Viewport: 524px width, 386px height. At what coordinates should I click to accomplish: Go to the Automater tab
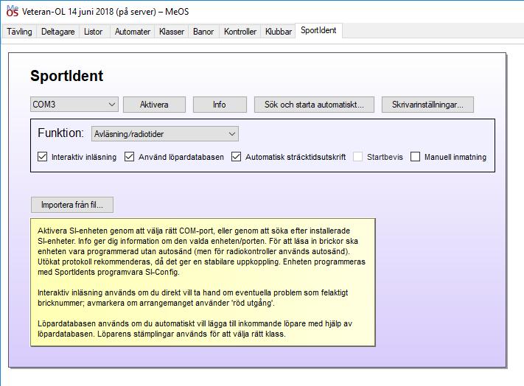coord(133,32)
